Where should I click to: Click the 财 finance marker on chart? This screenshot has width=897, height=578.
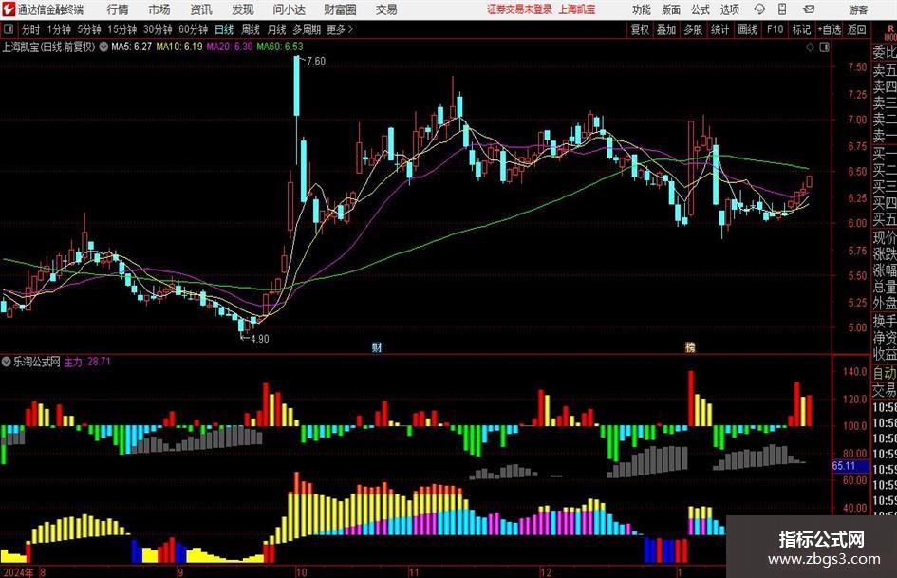click(x=377, y=347)
